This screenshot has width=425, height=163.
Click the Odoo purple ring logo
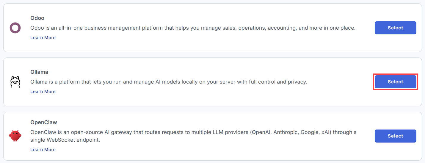point(15,28)
